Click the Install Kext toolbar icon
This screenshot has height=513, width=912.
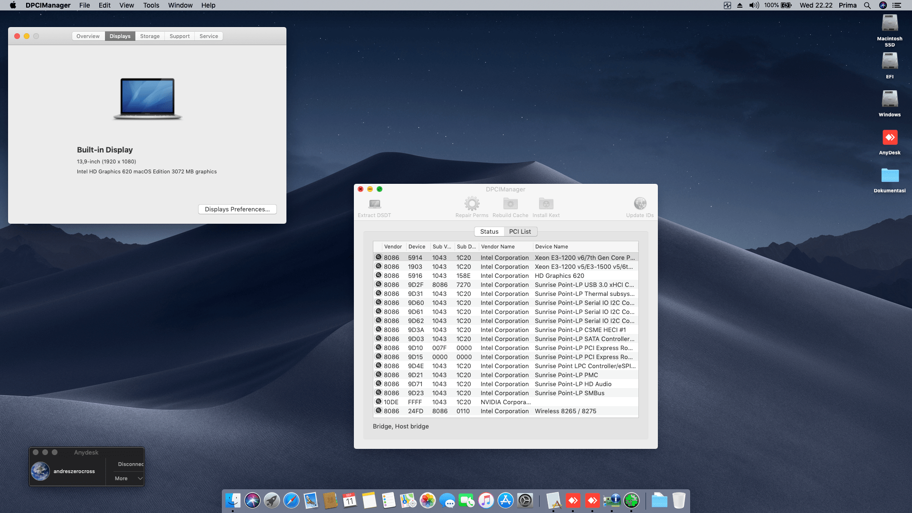click(546, 204)
